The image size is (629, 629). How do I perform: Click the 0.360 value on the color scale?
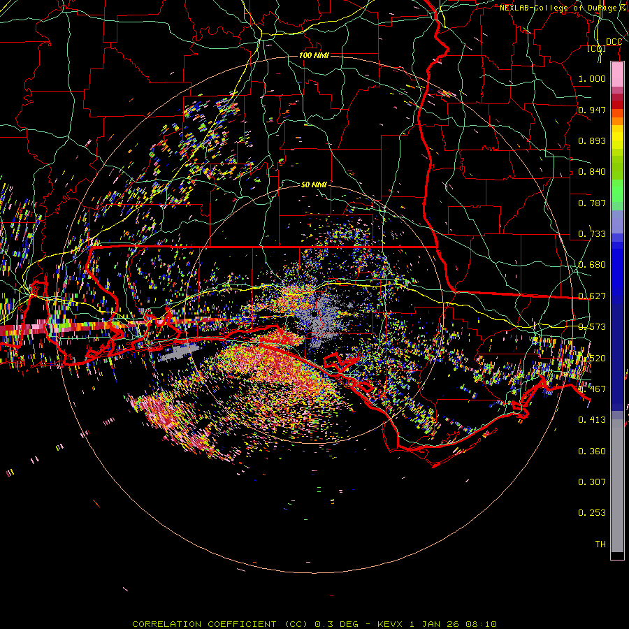pyautogui.click(x=592, y=451)
